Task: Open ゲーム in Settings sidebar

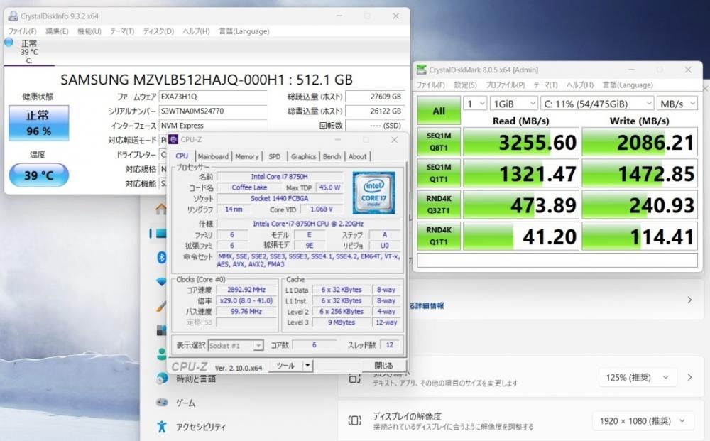Action: pyautogui.click(x=185, y=403)
